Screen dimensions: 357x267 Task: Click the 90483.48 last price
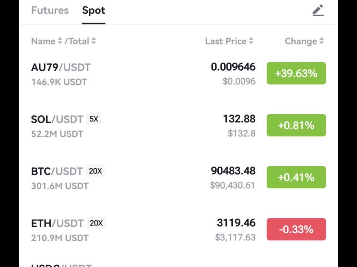[x=233, y=171]
